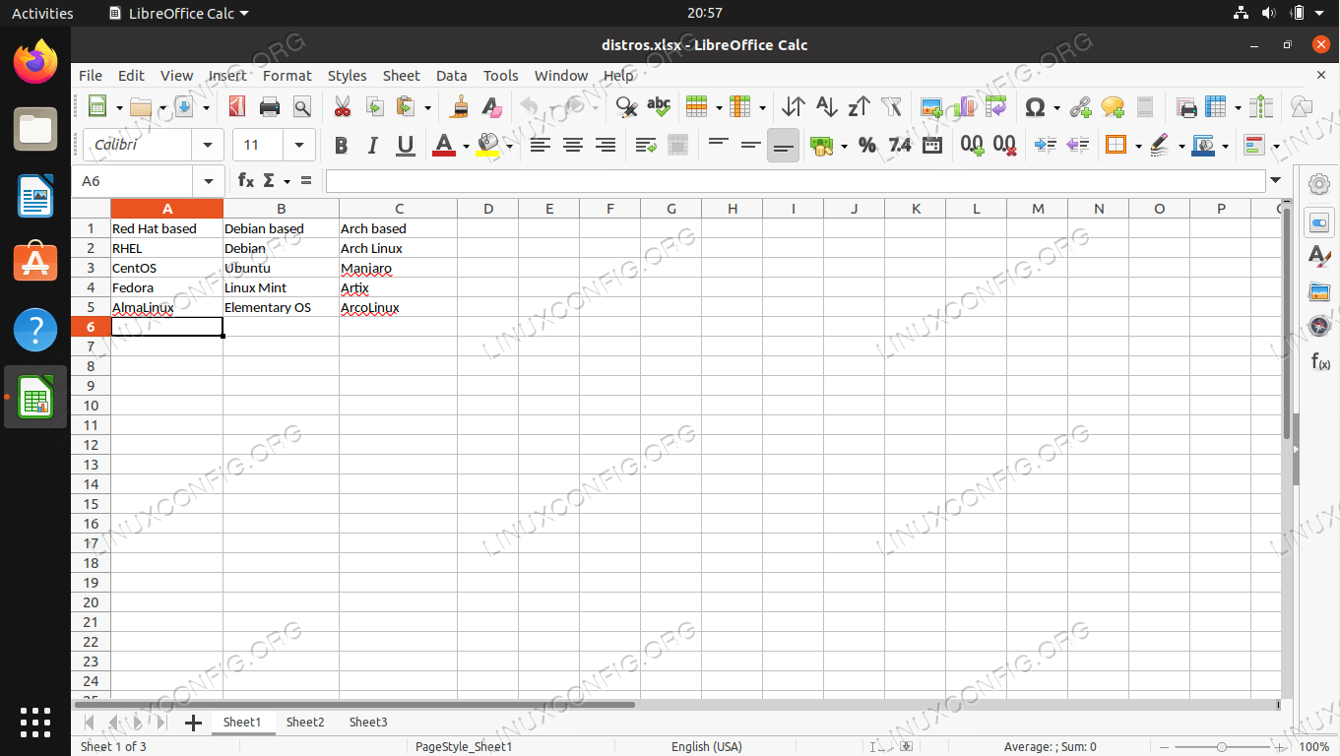1340x756 pixels.
Task: Expand the Name Box A6 dropdown
Action: (x=208, y=181)
